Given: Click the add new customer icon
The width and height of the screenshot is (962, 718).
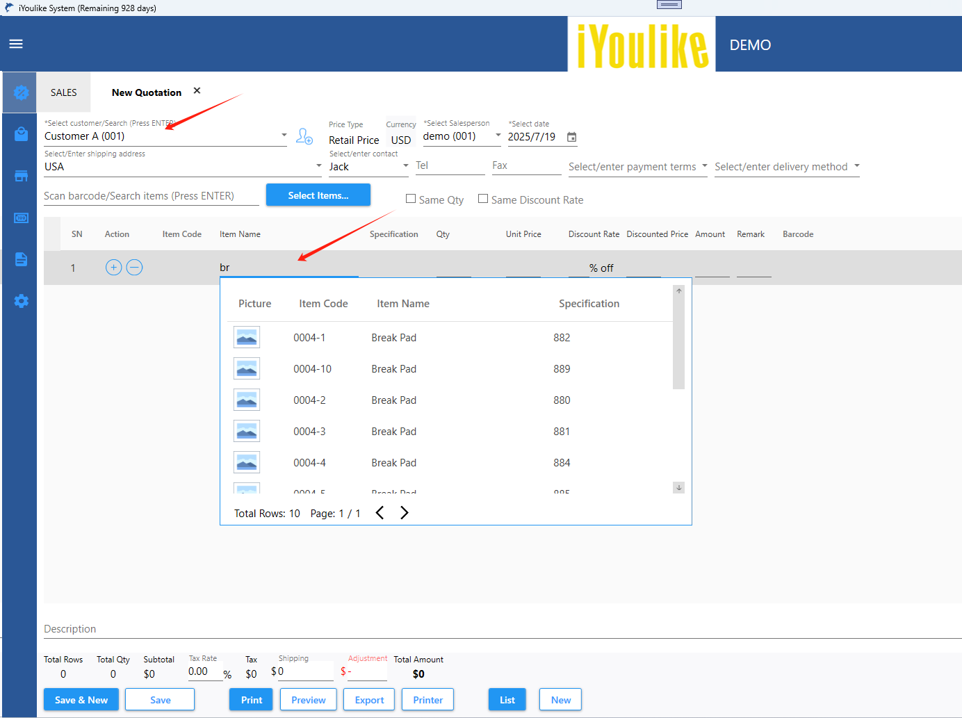Looking at the screenshot, I should [x=304, y=136].
